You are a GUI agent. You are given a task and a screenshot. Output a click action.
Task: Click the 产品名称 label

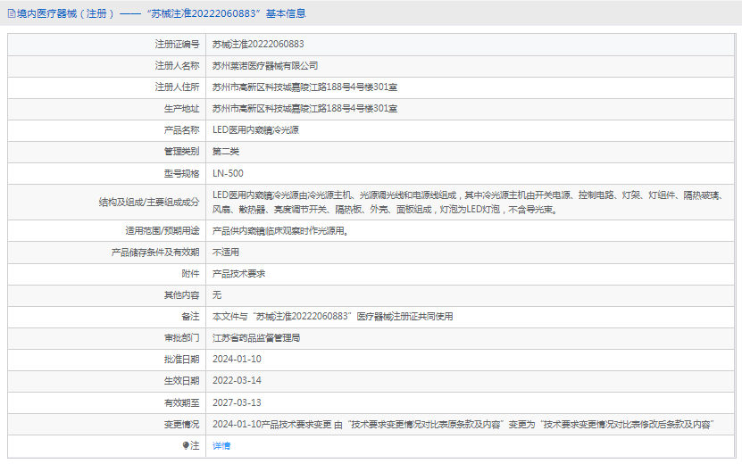pyautogui.click(x=182, y=130)
